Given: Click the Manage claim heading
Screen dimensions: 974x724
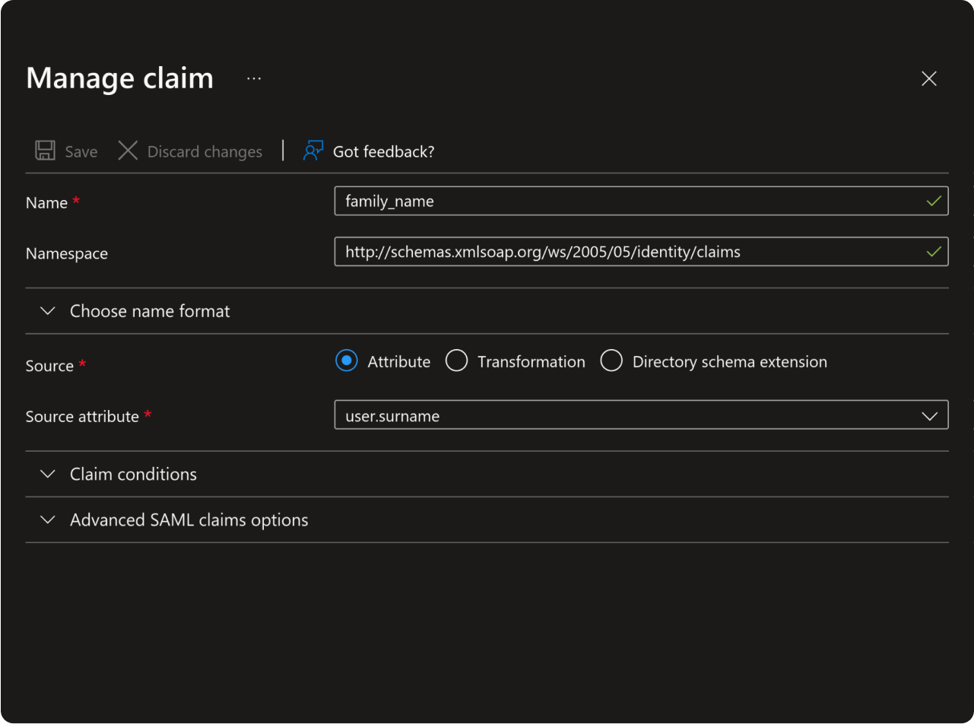Looking at the screenshot, I should click(x=120, y=78).
